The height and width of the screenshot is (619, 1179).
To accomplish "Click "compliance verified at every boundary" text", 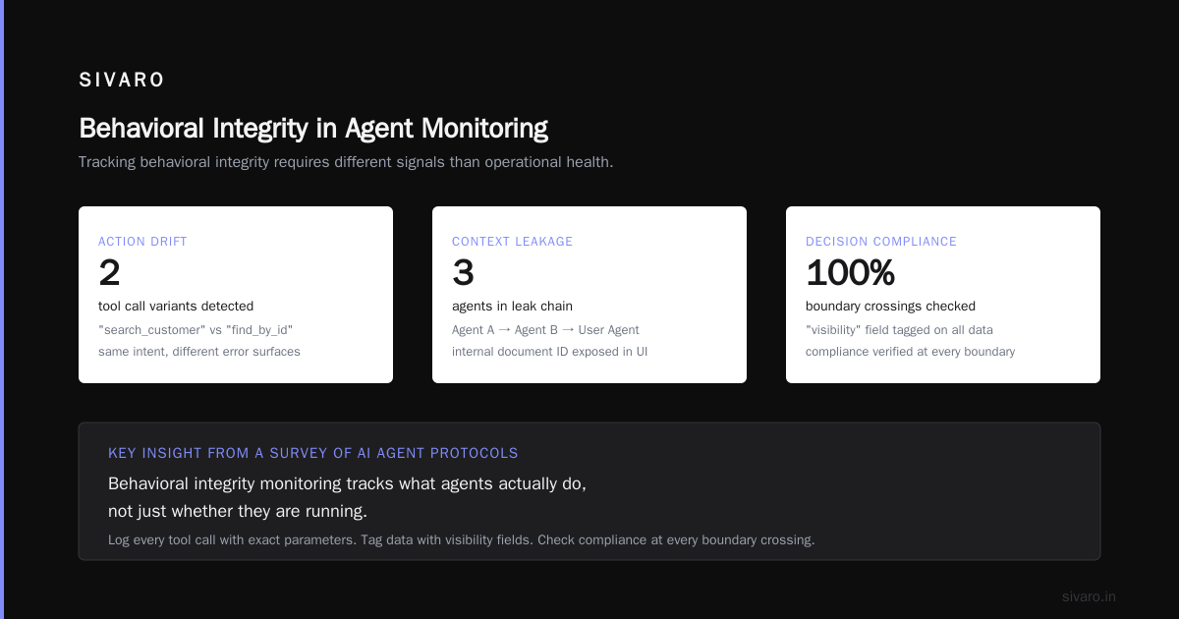I will coord(910,352).
